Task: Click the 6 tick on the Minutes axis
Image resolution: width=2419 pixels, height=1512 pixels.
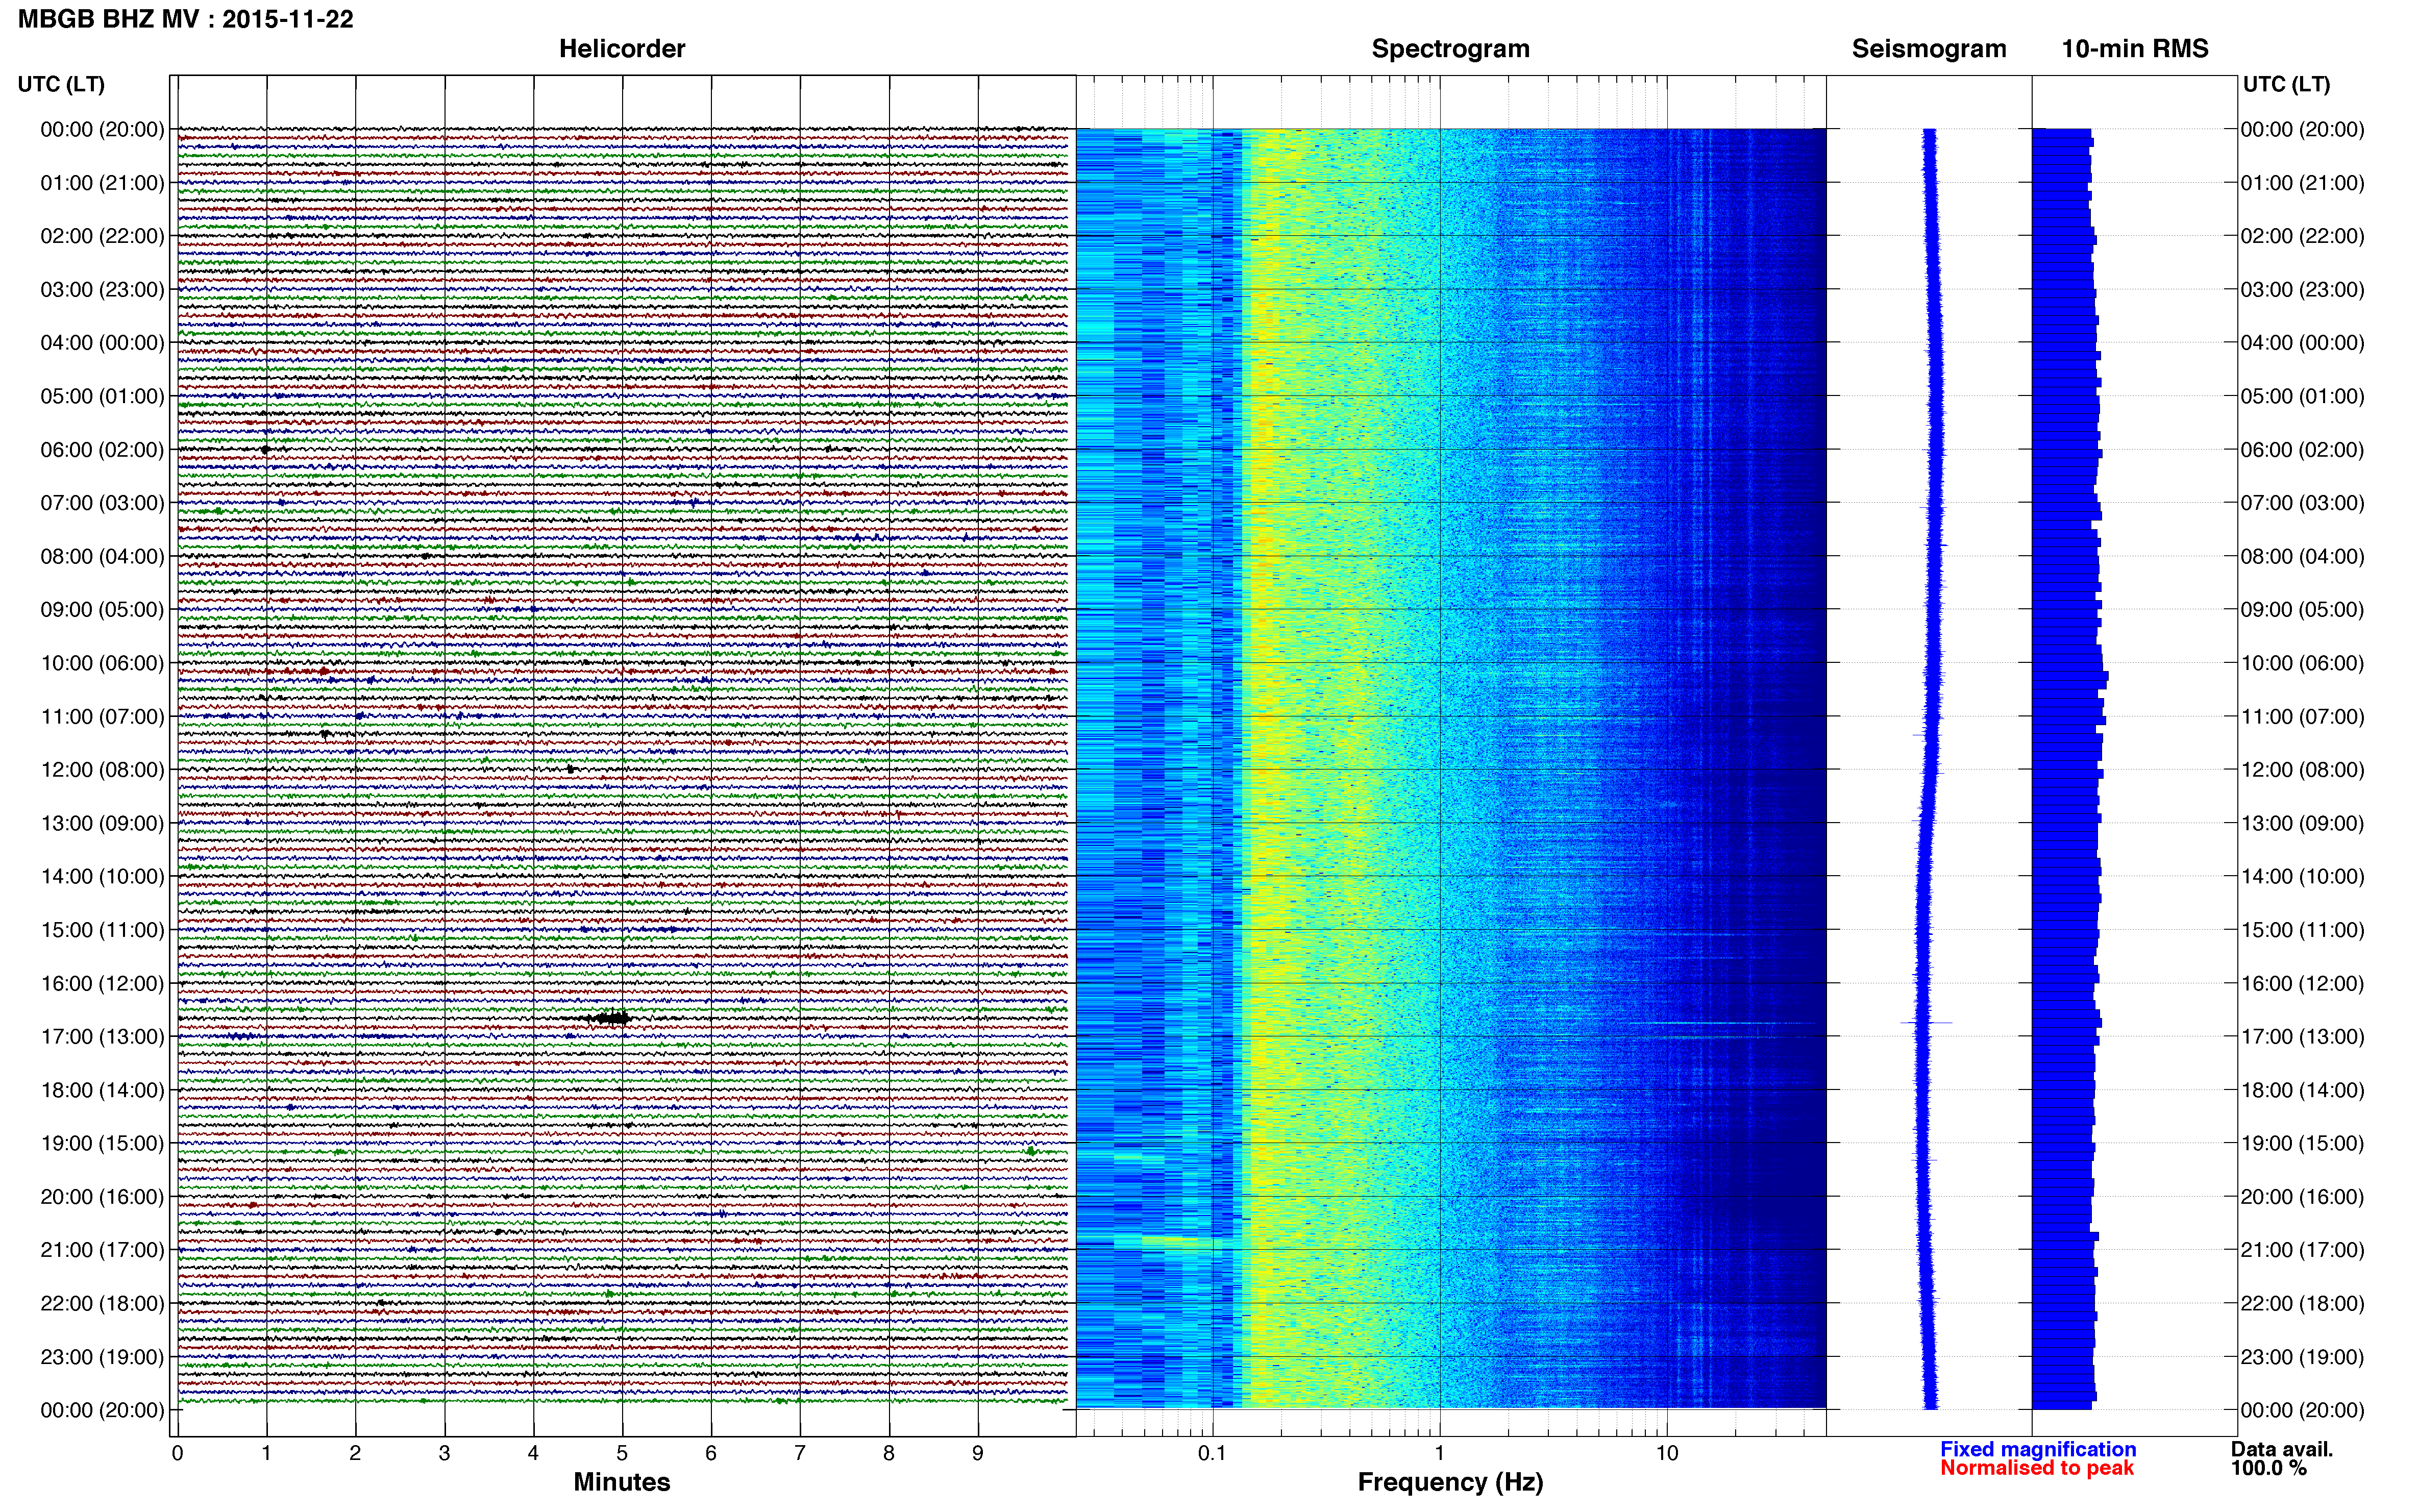Action: tap(711, 1453)
